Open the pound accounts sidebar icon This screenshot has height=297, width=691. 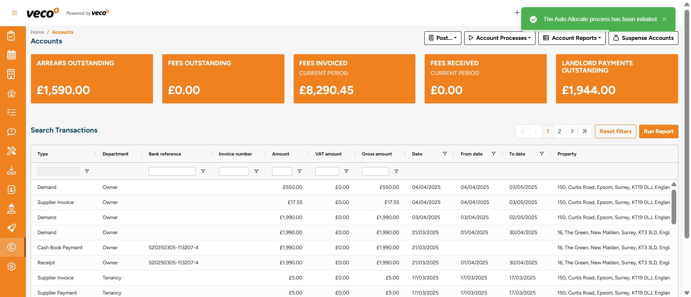click(12, 247)
